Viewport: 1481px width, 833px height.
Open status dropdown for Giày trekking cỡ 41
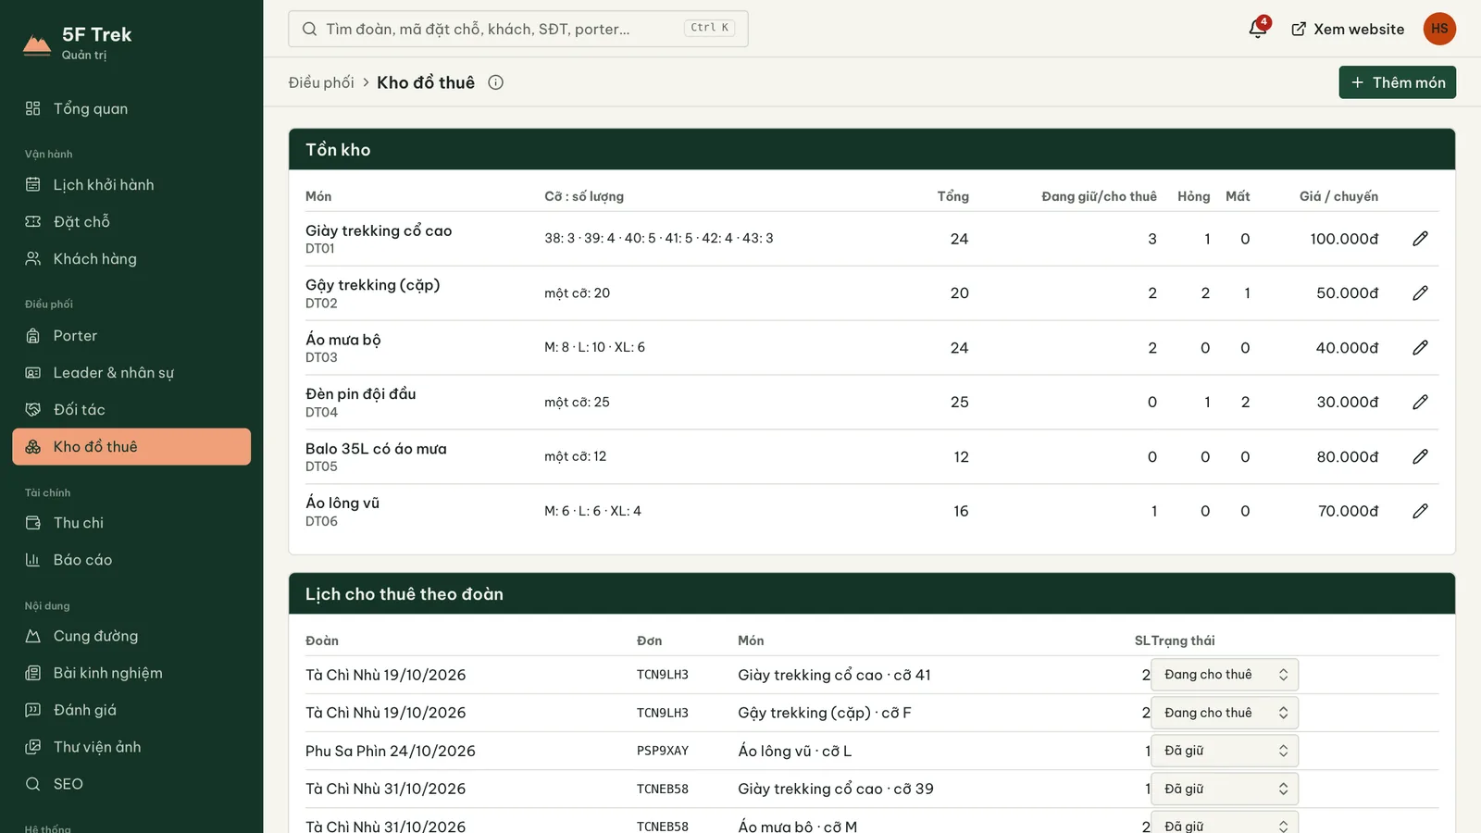pyautogui.click(x=1225, y=675)
